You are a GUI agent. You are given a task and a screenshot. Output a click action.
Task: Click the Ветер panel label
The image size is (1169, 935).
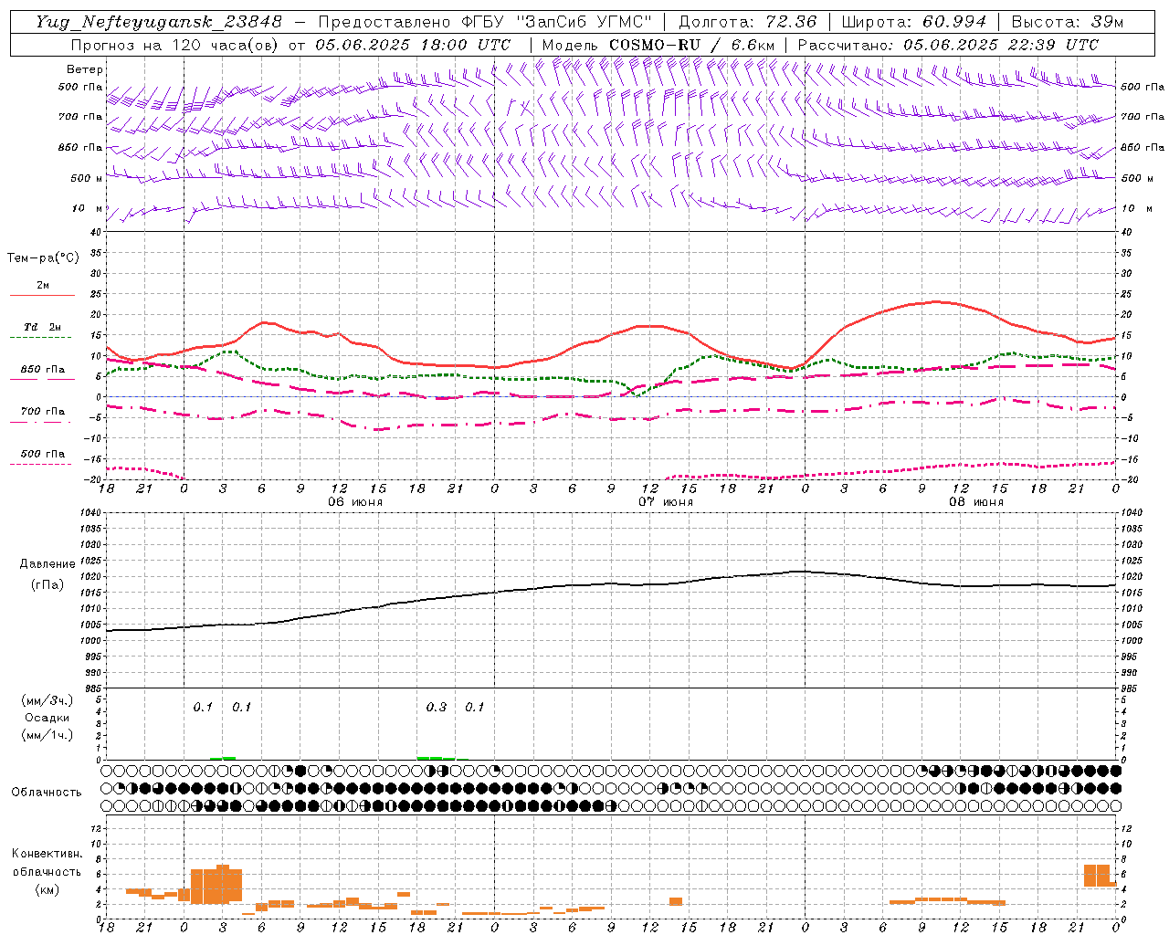click(85, 69)
